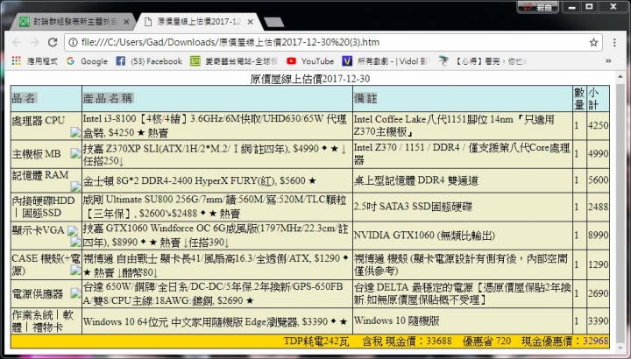The height and width of the screenshot is (359, 631).
Task: Click the 現金優惠價：32968 total
Action: coord(565,341)
